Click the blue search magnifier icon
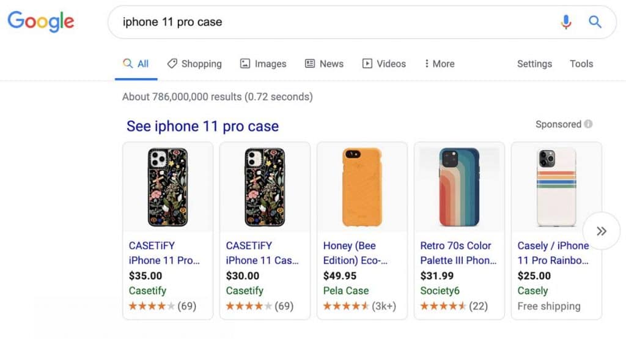Image resolution: width=626 pixels, height=339 pixels. coord(595,22)
